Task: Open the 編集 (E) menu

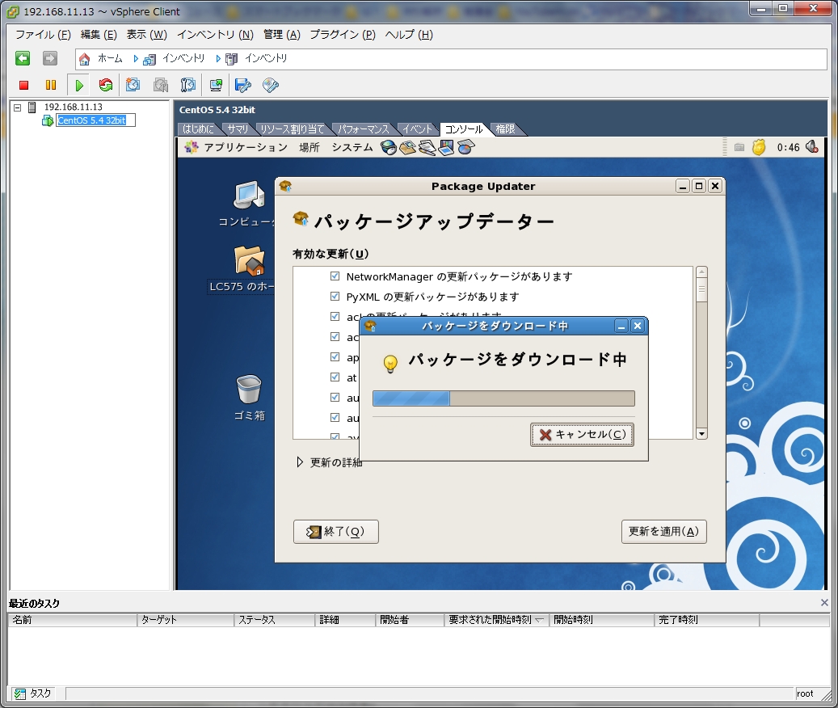Action: click(99, 35)
